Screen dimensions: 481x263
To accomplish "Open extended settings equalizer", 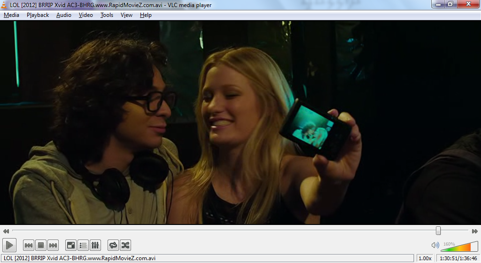I will coord(95,245).
